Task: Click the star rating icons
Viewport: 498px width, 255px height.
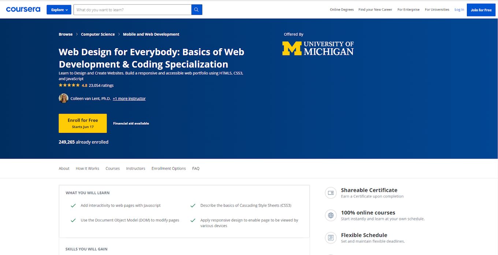Action: click(69, 85)
